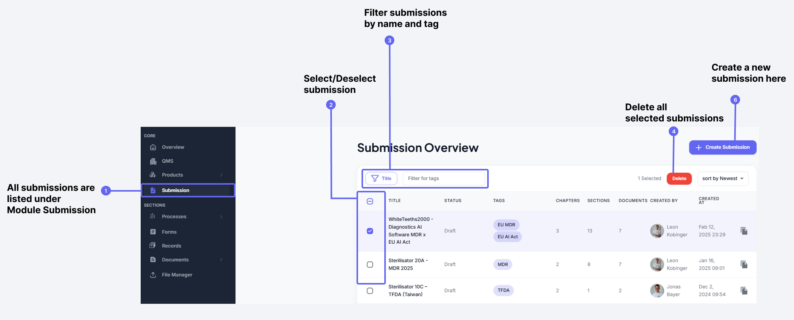Click the Records icon in the sidebar
Image resolution: width=794 pixels, height=320 pixels.
click(153, 246)
